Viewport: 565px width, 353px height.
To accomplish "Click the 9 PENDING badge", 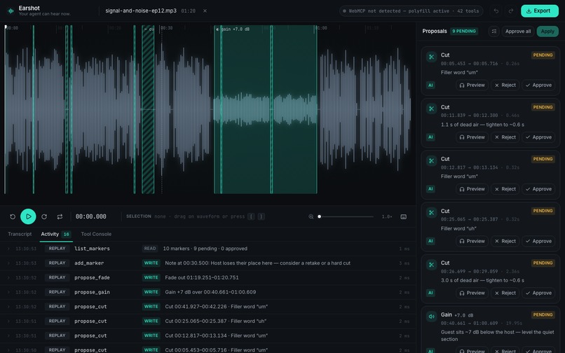I will coord(464,32).
